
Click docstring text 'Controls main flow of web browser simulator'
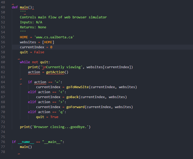coord(63,17)
